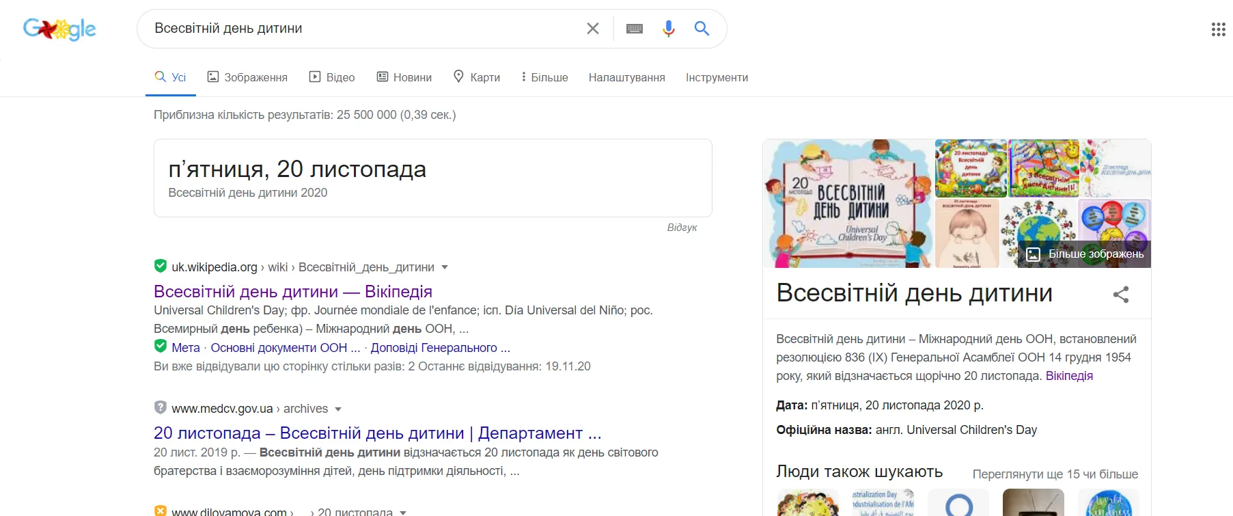Switch to the Зображення tab
The height and width of the screenshot is (516, 1233).
click(247, 77)
